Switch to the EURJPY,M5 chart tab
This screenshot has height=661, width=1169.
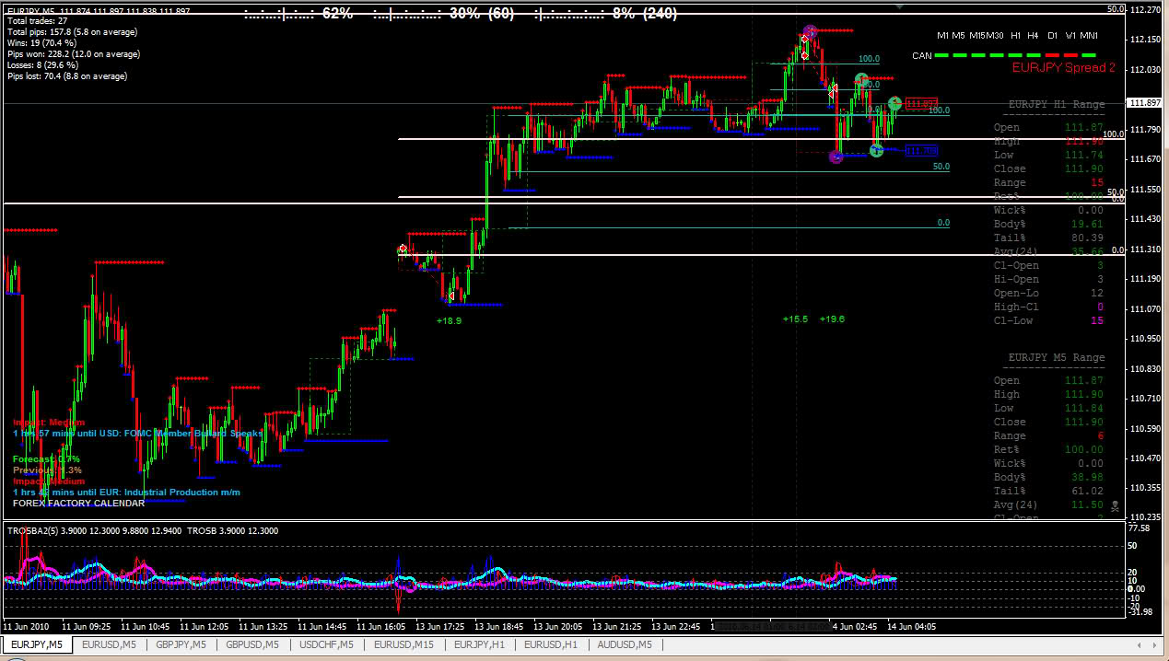coord(37,644)
